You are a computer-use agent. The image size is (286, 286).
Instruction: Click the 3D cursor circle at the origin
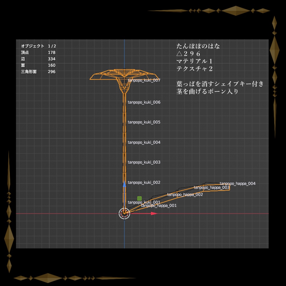pos(124,213)
